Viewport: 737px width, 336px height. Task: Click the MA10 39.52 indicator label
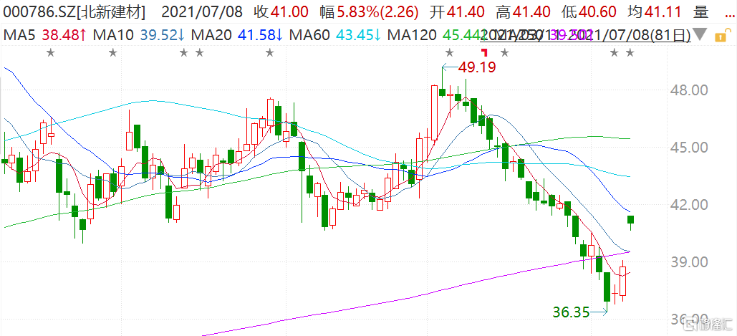(140, 34)
